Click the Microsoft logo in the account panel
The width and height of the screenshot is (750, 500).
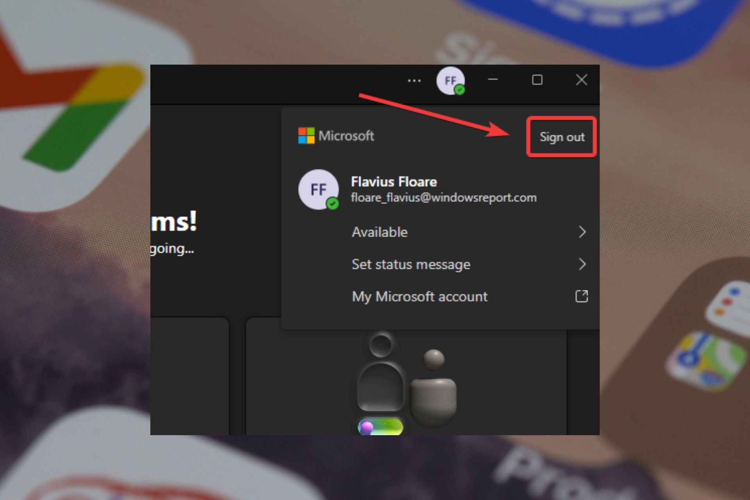307,136
